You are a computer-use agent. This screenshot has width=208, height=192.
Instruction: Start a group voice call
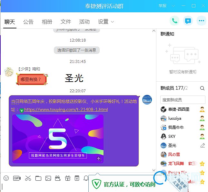[174, 21]
